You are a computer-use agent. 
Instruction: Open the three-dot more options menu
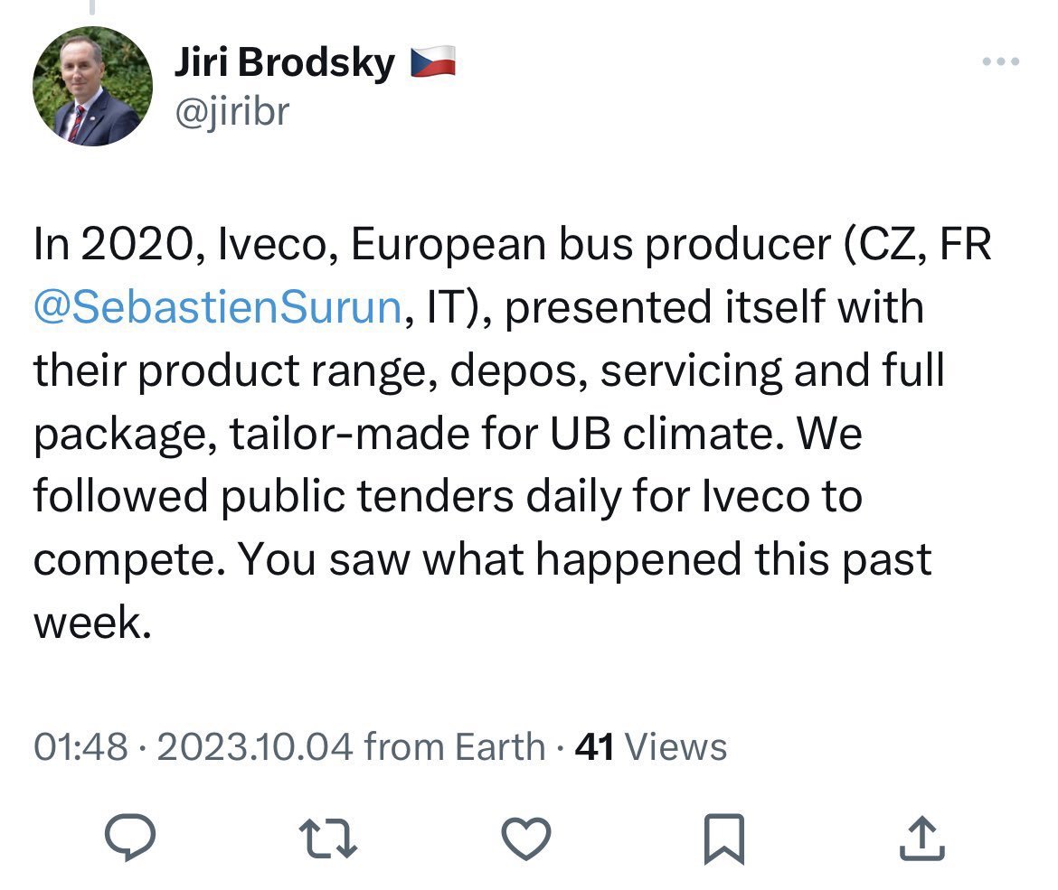[x=1000, y=62]
